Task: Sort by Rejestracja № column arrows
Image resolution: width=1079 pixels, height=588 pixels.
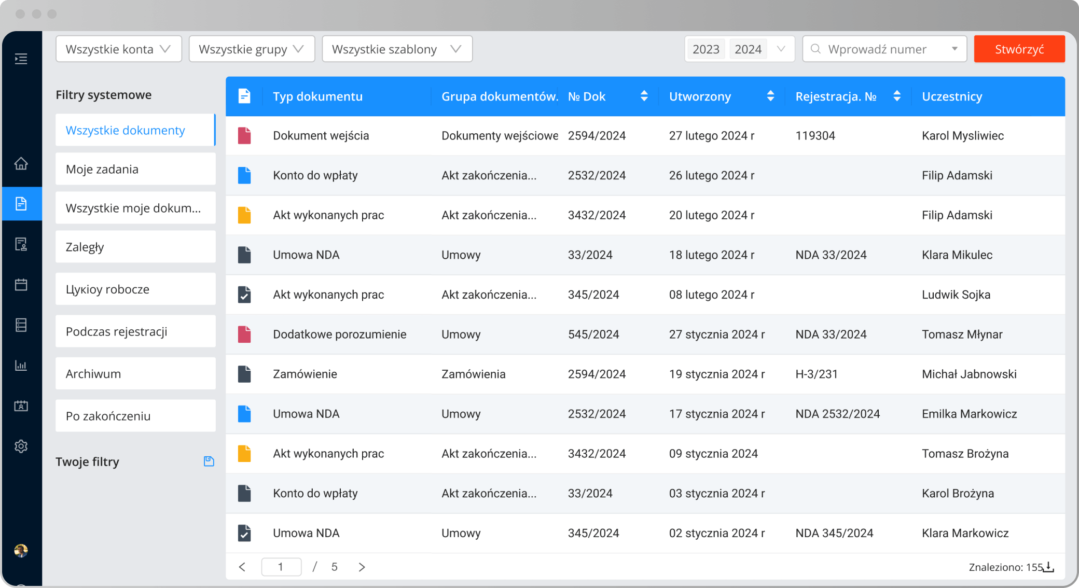Action: [896, 96]
